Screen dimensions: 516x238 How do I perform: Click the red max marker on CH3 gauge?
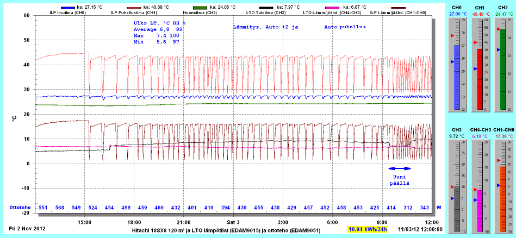[x=451, y=187]
